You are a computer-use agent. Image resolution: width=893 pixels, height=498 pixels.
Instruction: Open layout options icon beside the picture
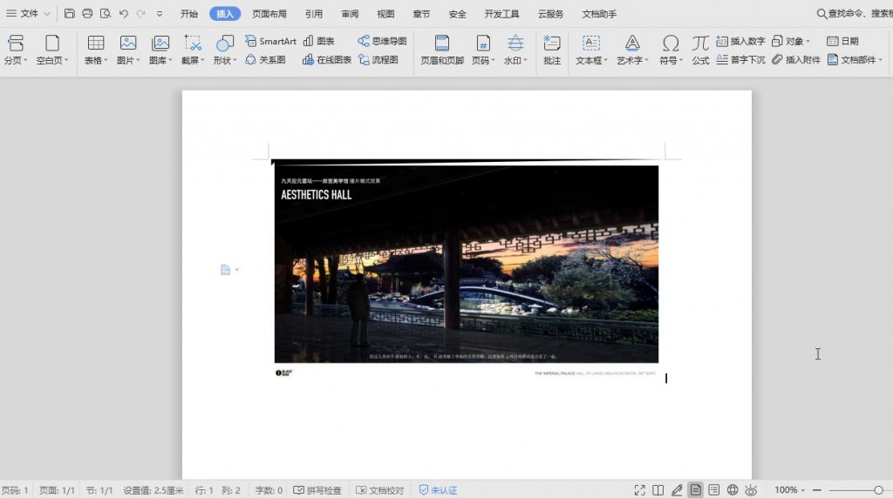[x=229, y=270]
